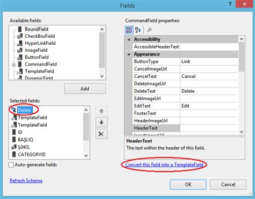
Task: Click the Add button
Action: tap(85, 88)
